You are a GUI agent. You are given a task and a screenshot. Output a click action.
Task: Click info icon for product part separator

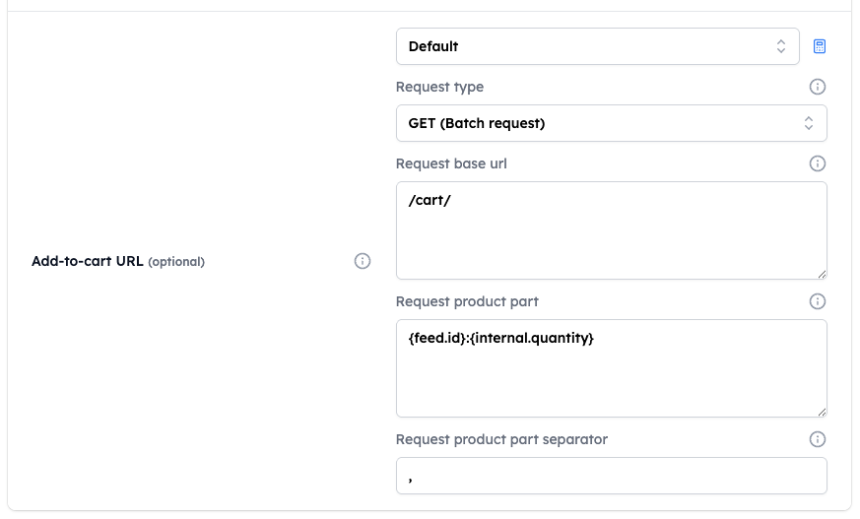818,439
